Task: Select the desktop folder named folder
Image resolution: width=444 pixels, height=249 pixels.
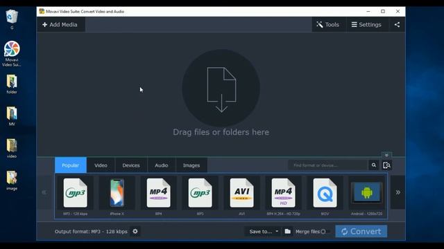Action: (x=12, y=84)
